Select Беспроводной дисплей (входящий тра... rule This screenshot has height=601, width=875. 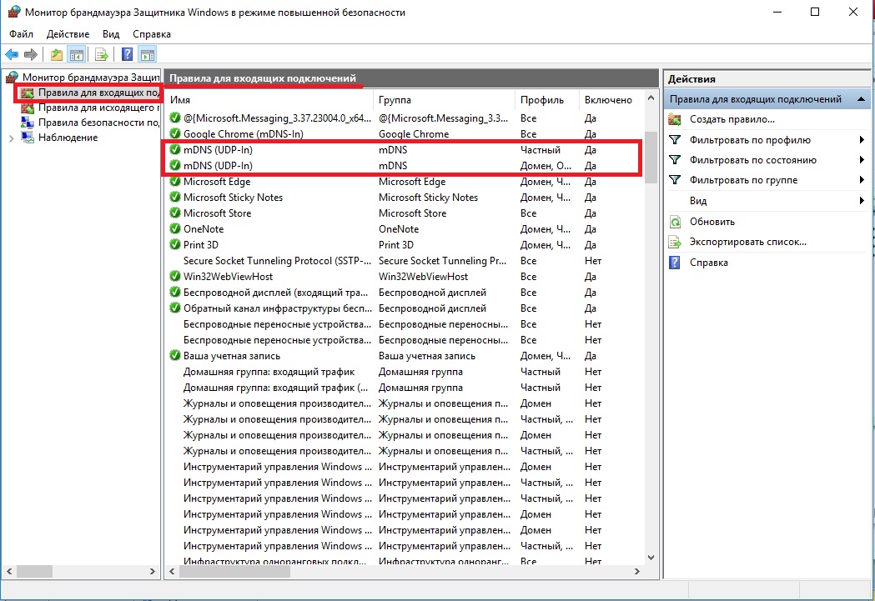(405, 292)
